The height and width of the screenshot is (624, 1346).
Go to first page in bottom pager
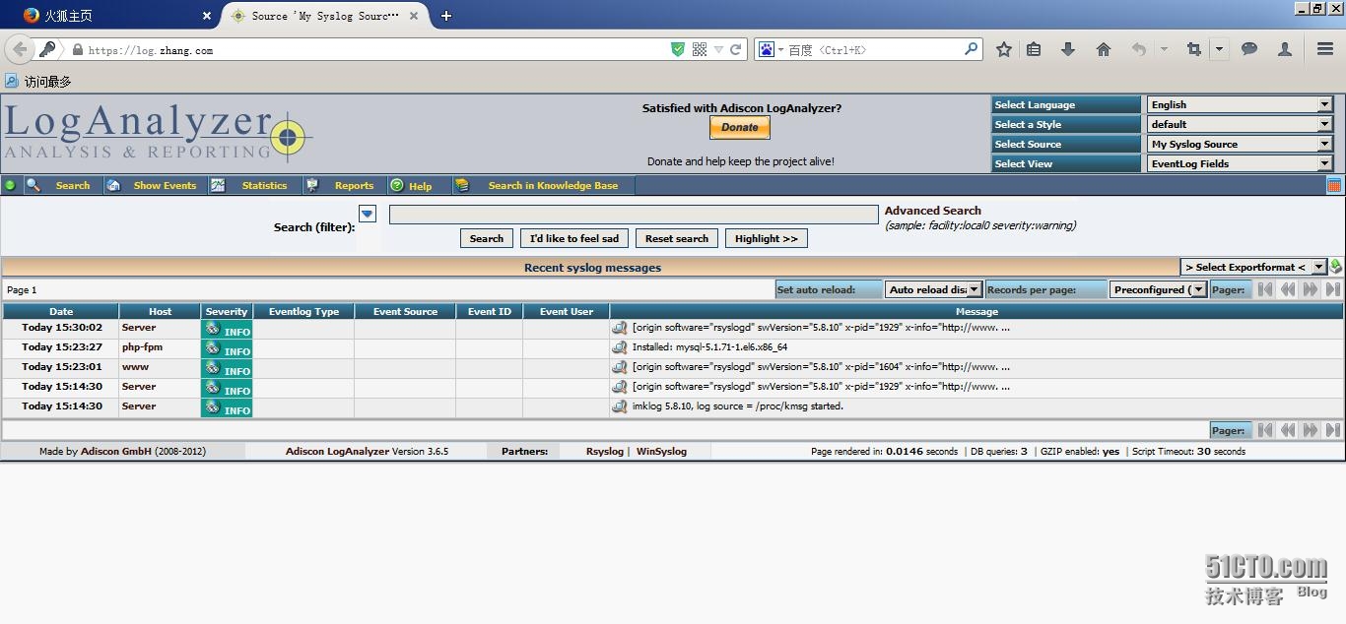pos(1265,430)
